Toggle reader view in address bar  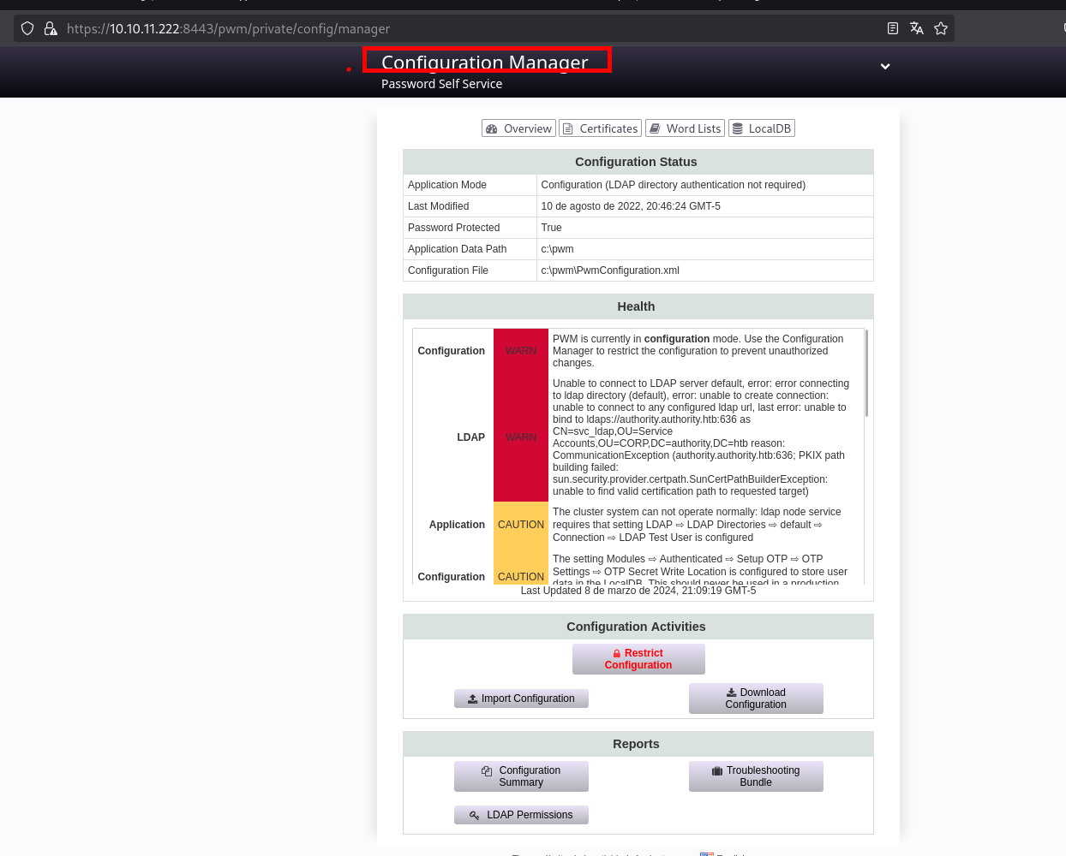[892, 28]
